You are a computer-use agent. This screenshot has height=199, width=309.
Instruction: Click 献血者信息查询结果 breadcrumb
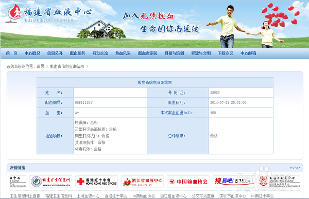click(x=67, y=66)
